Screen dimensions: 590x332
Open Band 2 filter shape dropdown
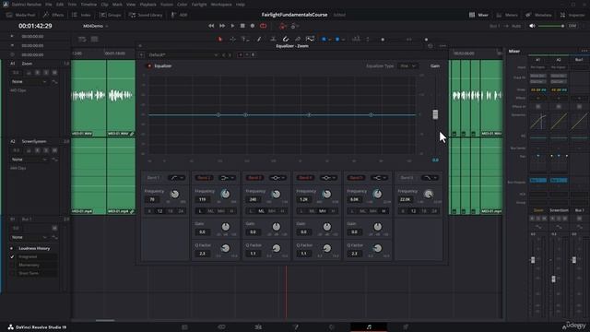pyautogui.click(x=228, y=178)
